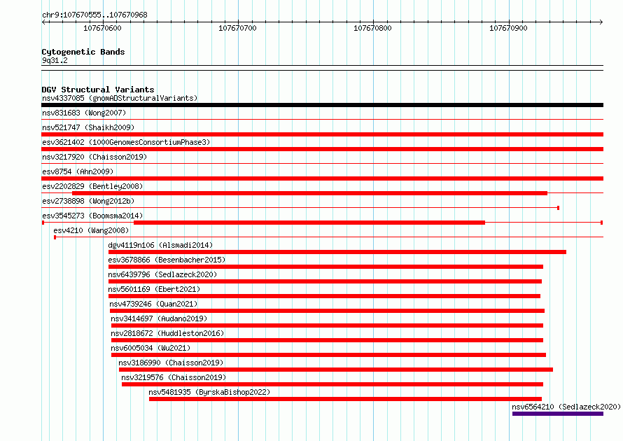Click the esv3545273 (Boomsma2014) label
The height and width of the screenshot is (441, 623).
92,216
